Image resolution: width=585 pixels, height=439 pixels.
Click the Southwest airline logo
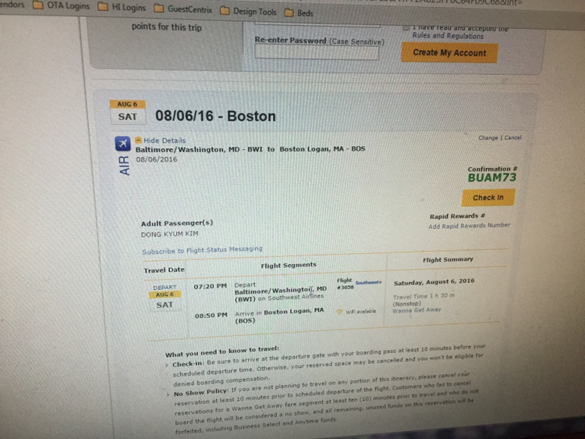click(369, 283)
